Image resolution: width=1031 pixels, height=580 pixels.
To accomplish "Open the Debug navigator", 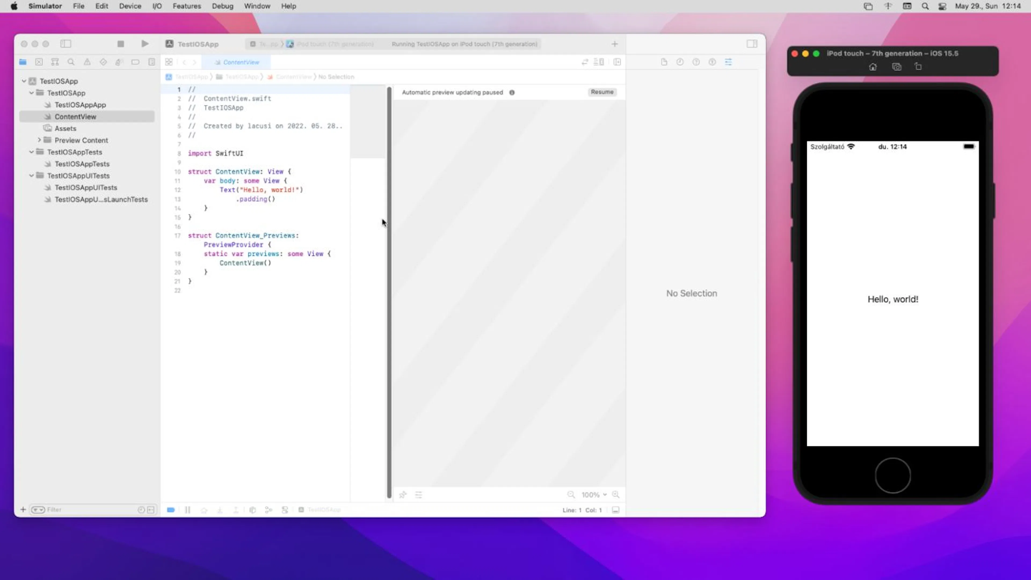I will [x=119, y=62].
